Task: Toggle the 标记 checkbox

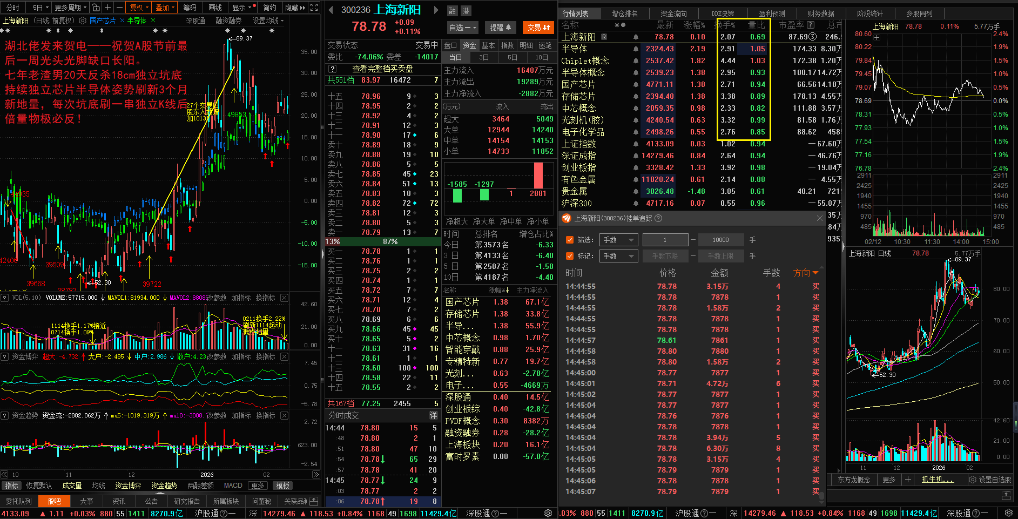Action: 570,256
